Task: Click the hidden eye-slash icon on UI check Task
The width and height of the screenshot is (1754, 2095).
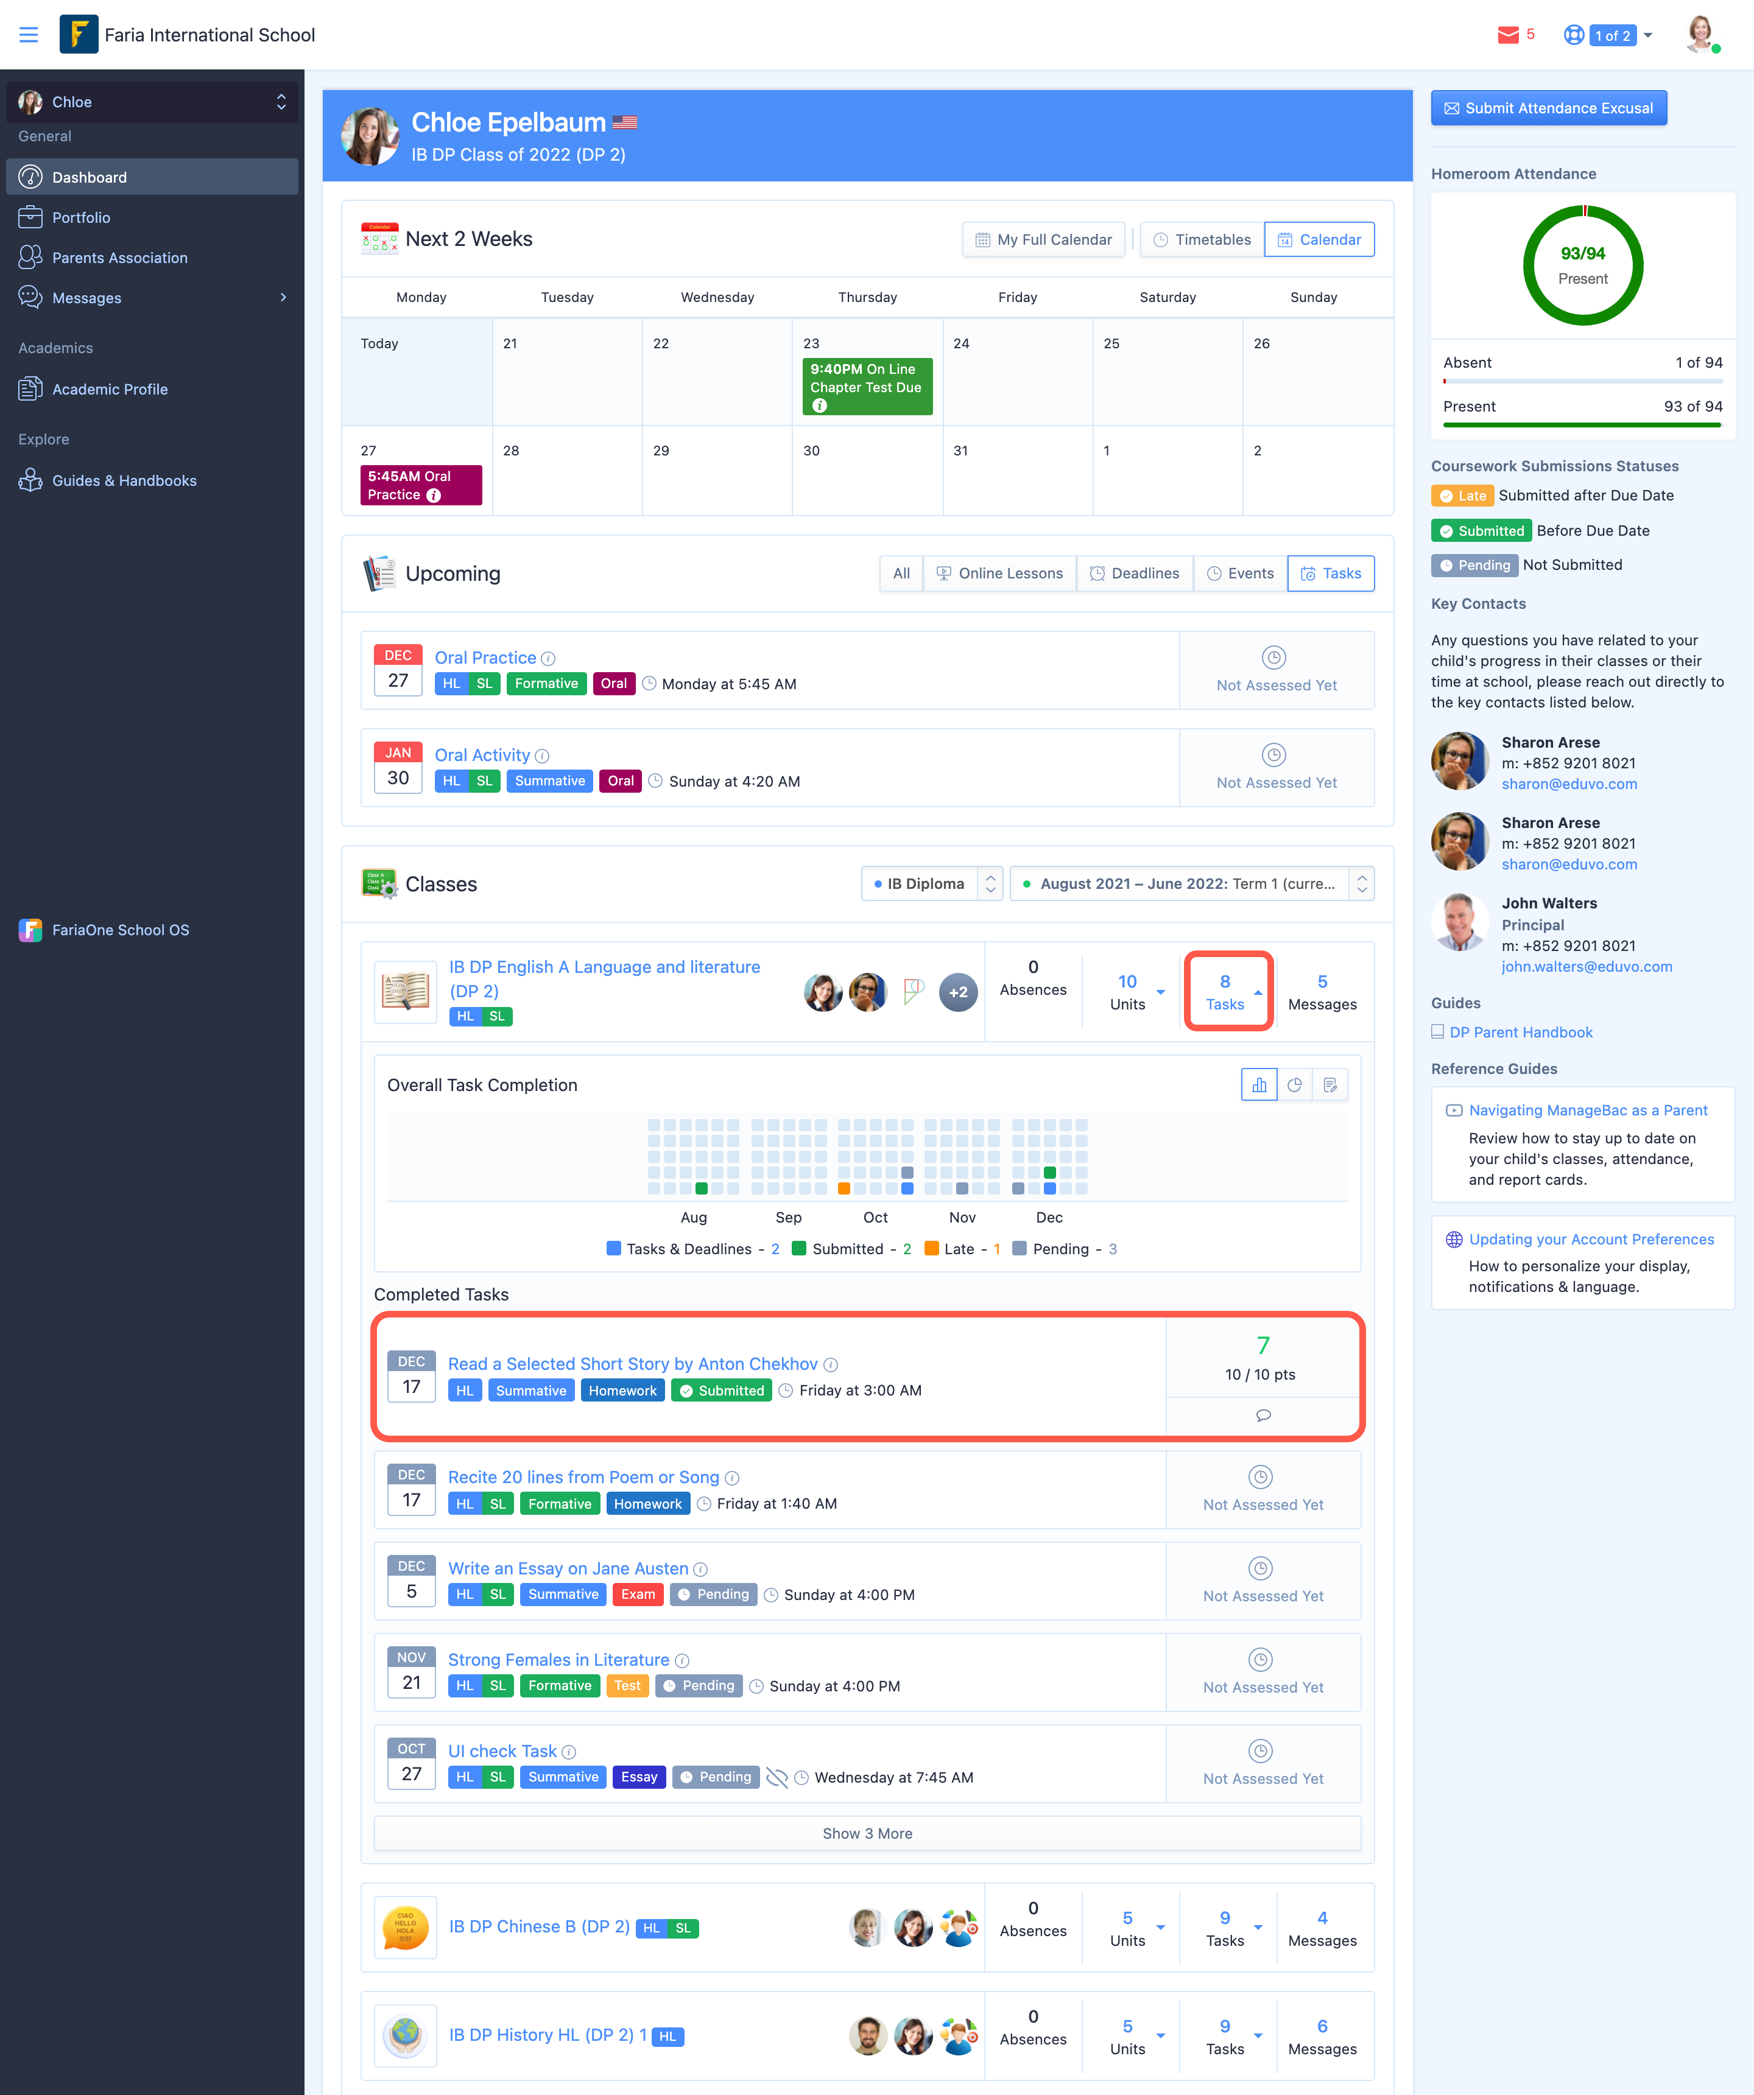Action: pos(777,1777)
